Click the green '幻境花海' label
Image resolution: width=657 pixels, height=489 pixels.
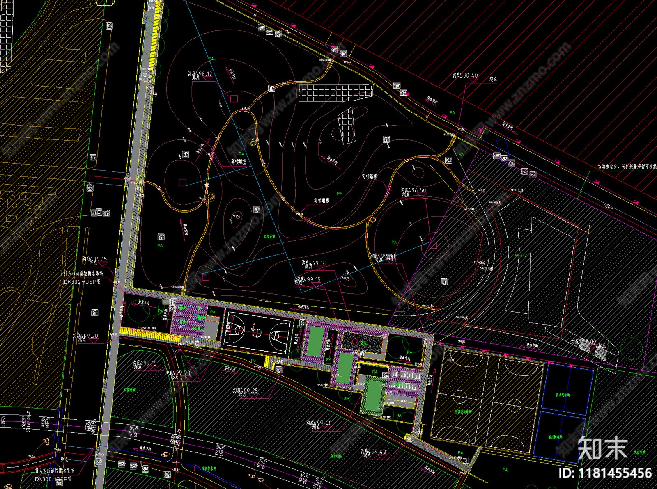(269, 237)
